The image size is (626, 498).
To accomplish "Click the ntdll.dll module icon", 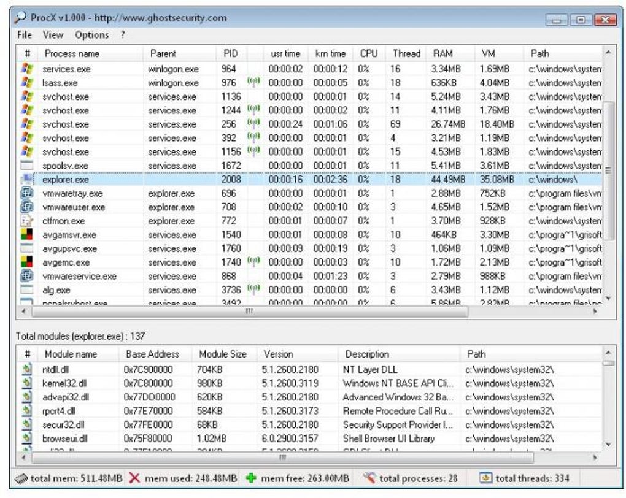I will [27, 369].
